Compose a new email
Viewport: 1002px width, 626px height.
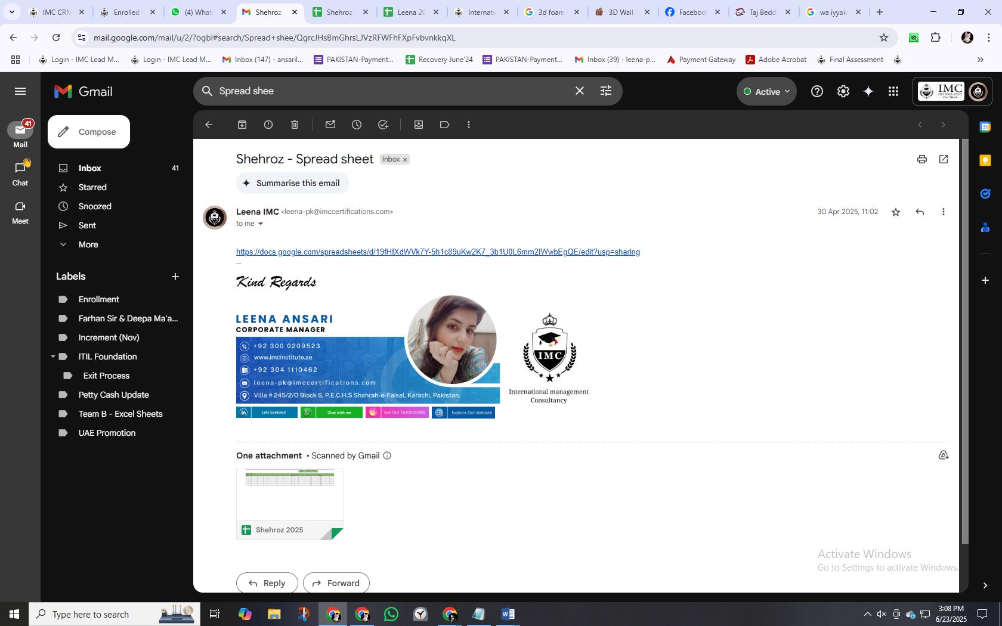point(89,132)
